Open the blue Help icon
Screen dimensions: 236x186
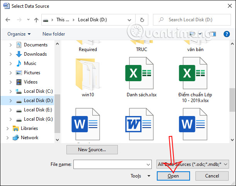(x=226, y=34)
